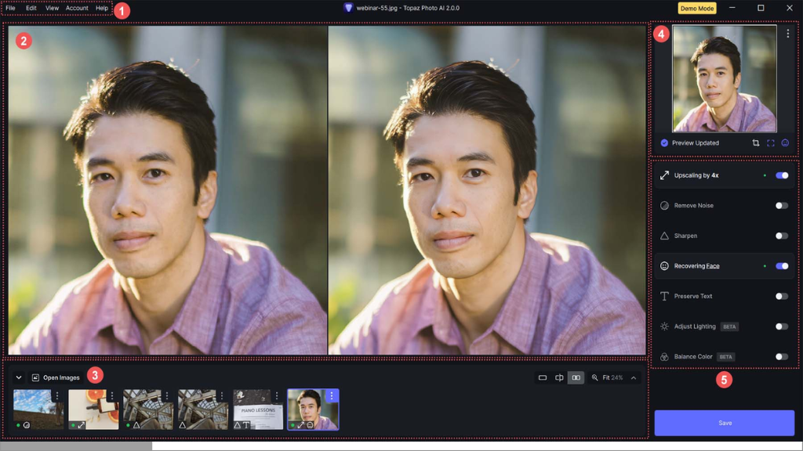
Task: Click the Sharpen triangle icon
Action: coord(664,236)
